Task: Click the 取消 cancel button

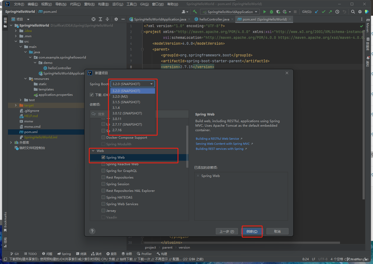Action: point(277,231)
